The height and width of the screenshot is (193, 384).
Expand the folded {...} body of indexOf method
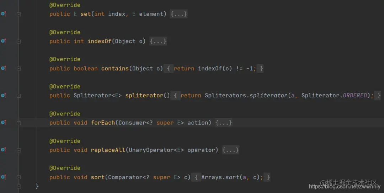pos(158,41)
